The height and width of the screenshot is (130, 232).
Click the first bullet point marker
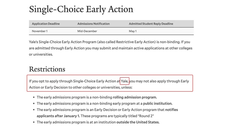coord(34,97)
